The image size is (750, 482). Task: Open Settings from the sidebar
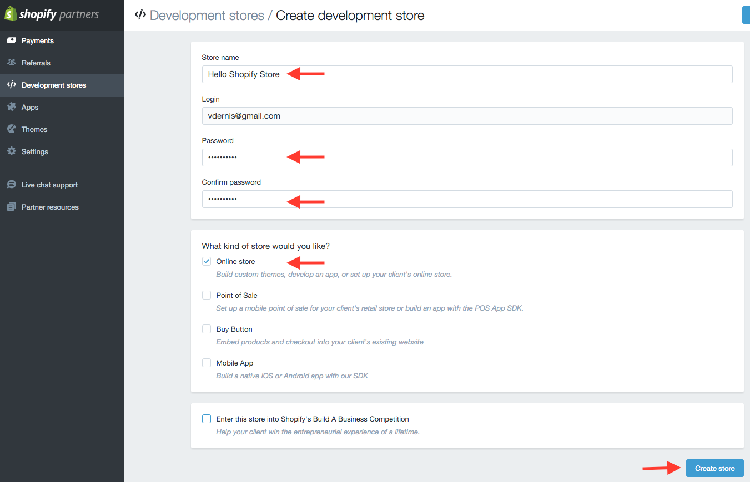pyautogui.click(x=62, y=152)
